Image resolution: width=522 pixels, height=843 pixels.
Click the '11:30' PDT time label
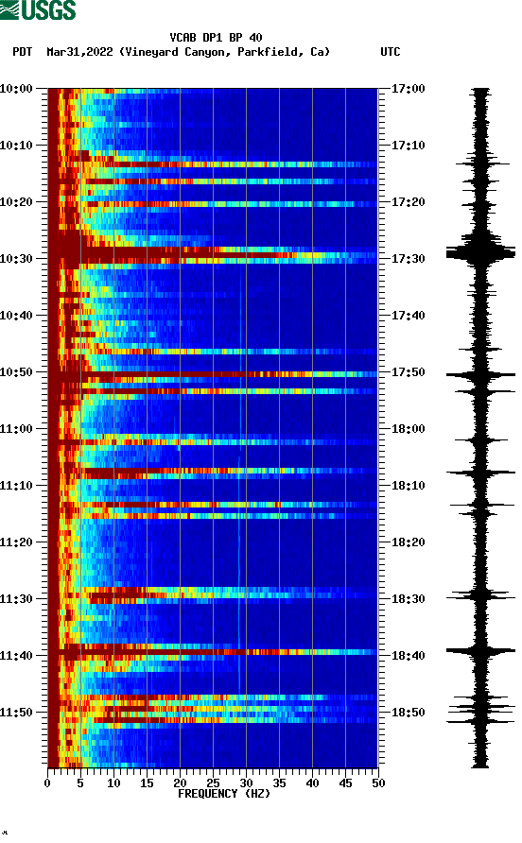point(16,599)
